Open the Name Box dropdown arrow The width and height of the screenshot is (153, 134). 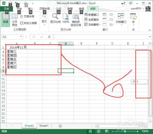coord(21,37)
